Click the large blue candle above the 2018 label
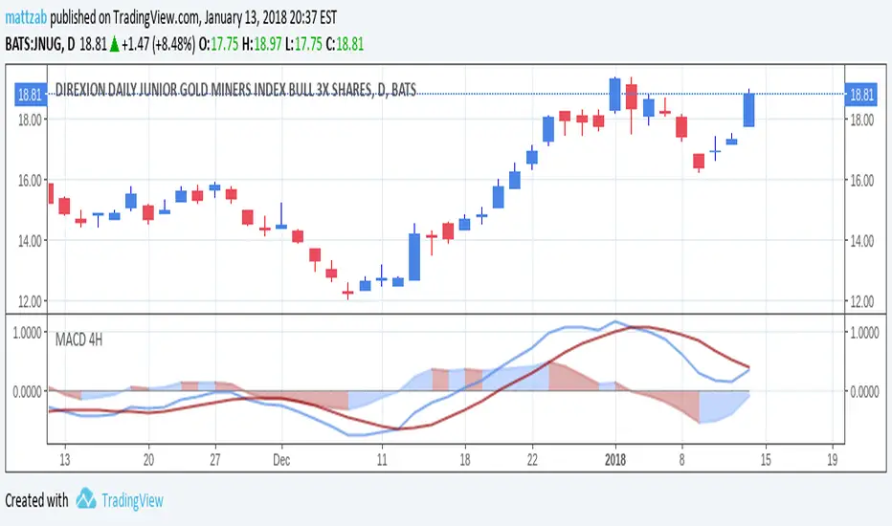The height and width of the screenshot is (526, 892). [615, 95]
